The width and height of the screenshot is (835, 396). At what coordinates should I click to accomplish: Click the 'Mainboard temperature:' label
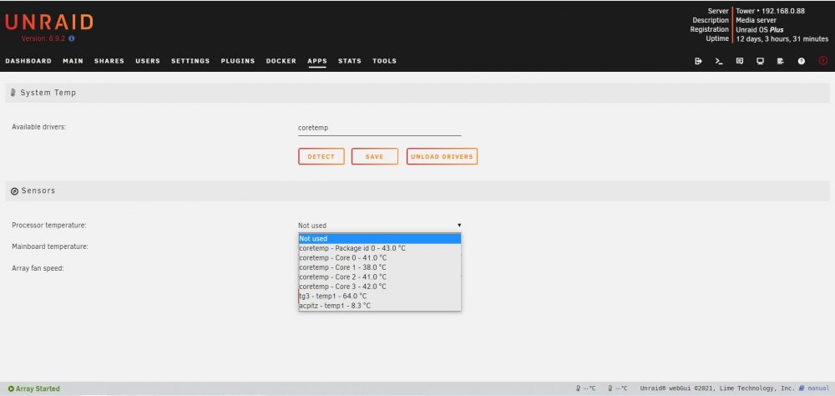click(x=50, y=246)
